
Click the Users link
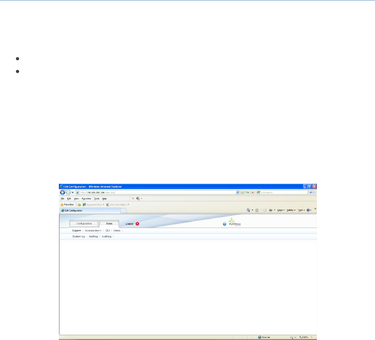[117, 230]
